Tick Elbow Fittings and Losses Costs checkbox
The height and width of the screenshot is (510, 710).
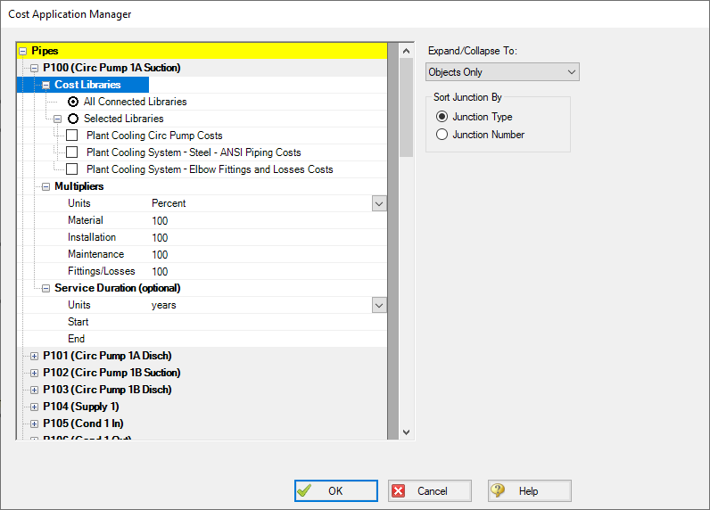coord(72,169)
